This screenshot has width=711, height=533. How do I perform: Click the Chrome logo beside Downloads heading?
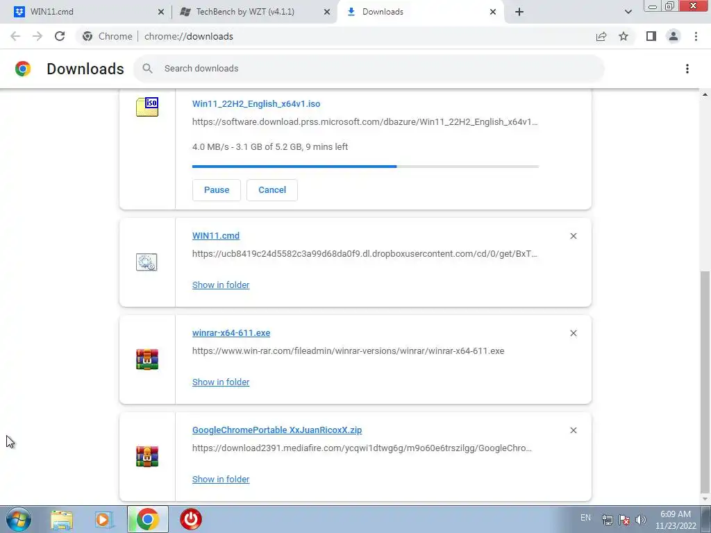[x=23, y=69]
